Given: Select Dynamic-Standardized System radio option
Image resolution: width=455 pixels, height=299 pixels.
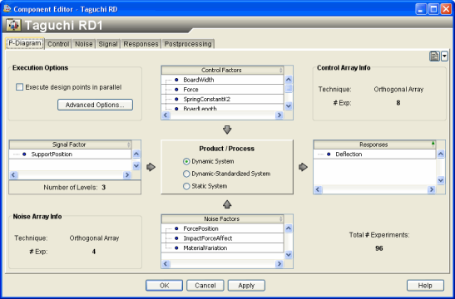Looking at the screenshot, I should [x=186, y=174].
